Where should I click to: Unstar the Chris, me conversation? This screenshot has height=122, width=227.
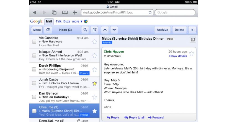pyautogui.click(x=94, y=111)
